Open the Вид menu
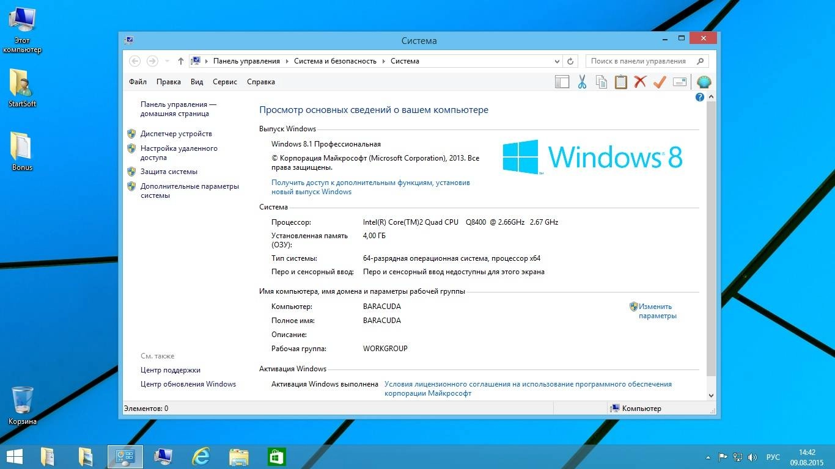 click(x=197, y=82)
